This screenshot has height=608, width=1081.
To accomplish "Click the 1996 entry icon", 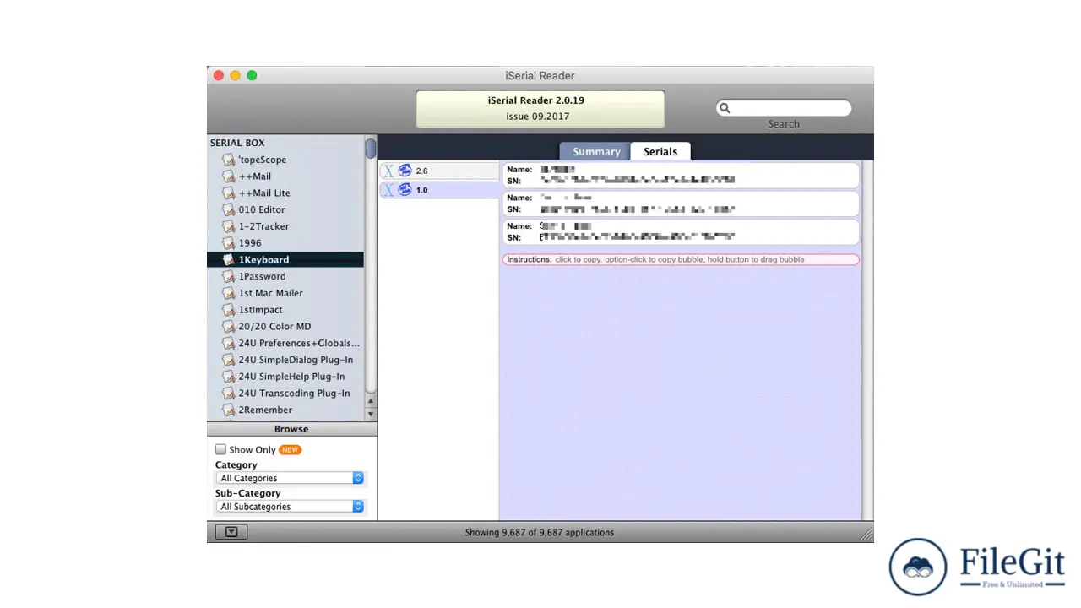I will click(228, 243).
